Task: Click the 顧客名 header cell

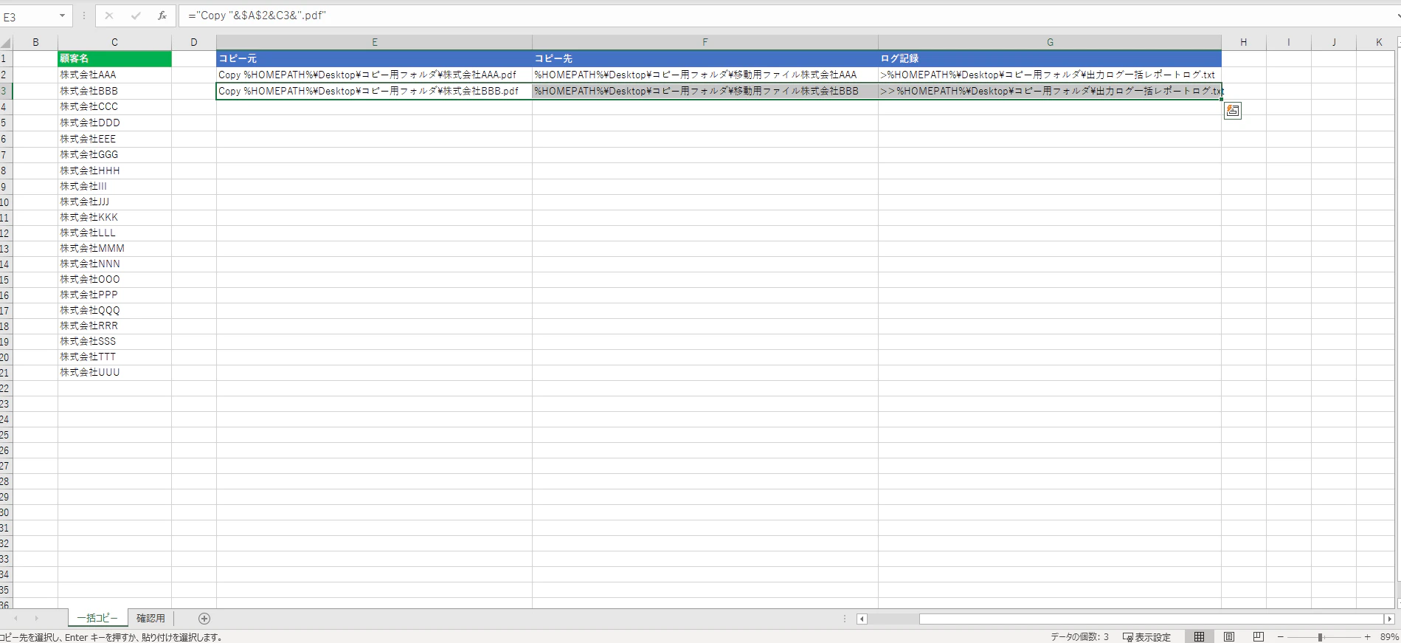Action: [x=114, y=58]
